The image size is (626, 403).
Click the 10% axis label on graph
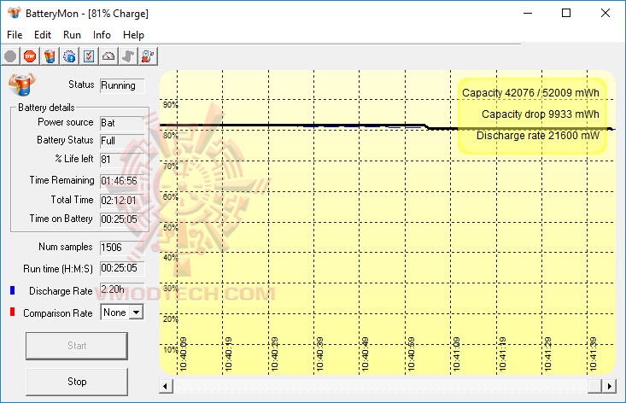pyautogui.click(x=169, y=350)
